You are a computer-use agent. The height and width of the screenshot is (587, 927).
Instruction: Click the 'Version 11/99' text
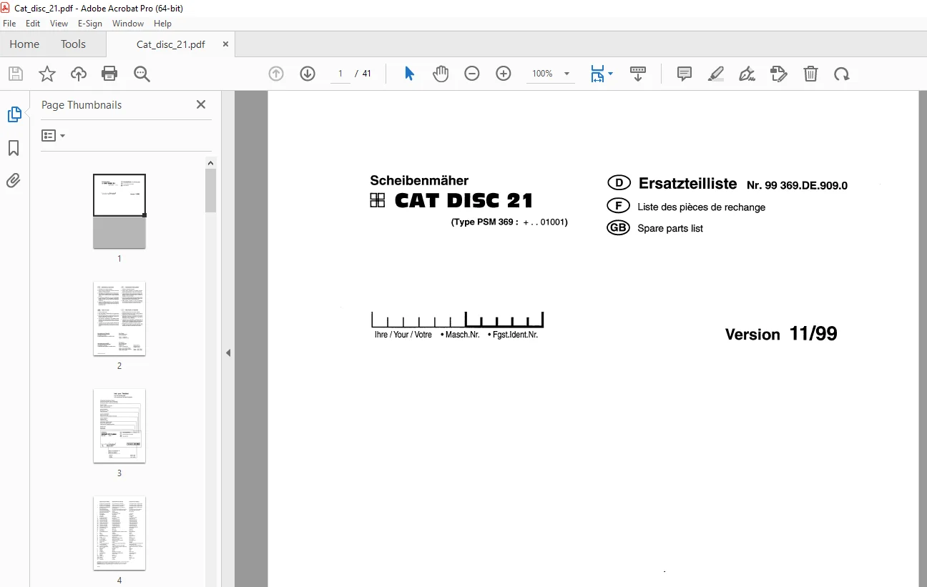point(781,334)
